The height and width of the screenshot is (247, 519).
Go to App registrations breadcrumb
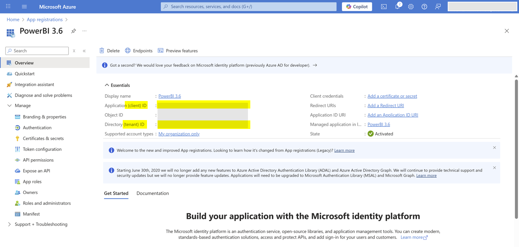click(45, 19)
